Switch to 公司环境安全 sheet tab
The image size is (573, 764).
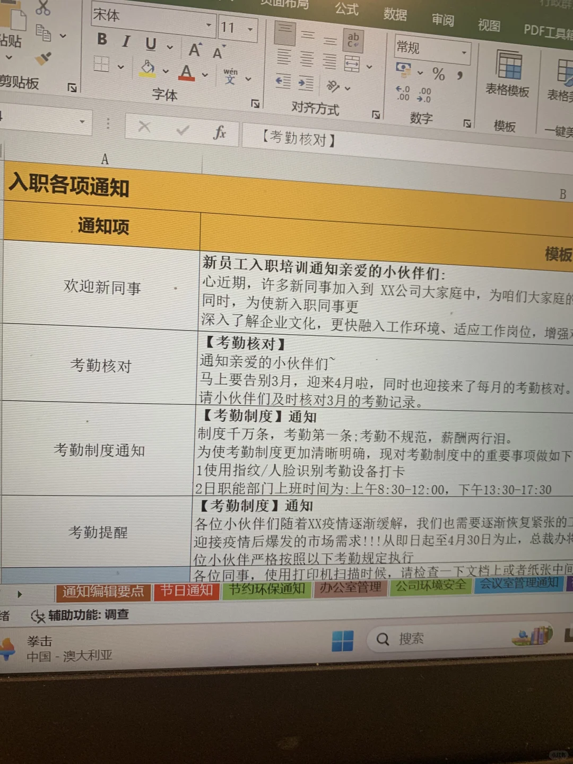[431, 585]
